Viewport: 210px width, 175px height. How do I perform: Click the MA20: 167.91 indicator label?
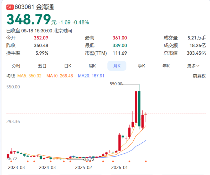[x=91, y=76]
